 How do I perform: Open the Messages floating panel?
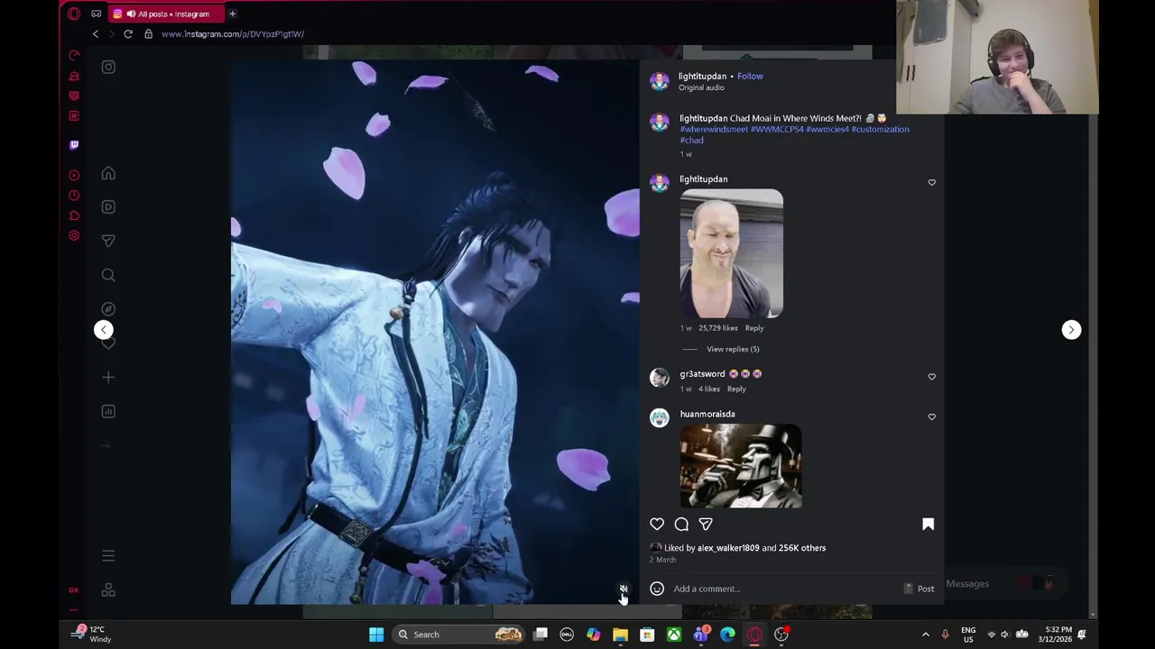(1000, 584)
